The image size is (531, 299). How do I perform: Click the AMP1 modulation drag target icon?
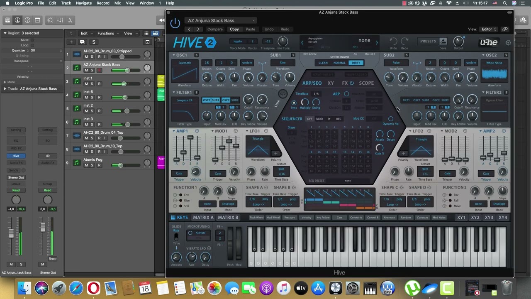197,131
